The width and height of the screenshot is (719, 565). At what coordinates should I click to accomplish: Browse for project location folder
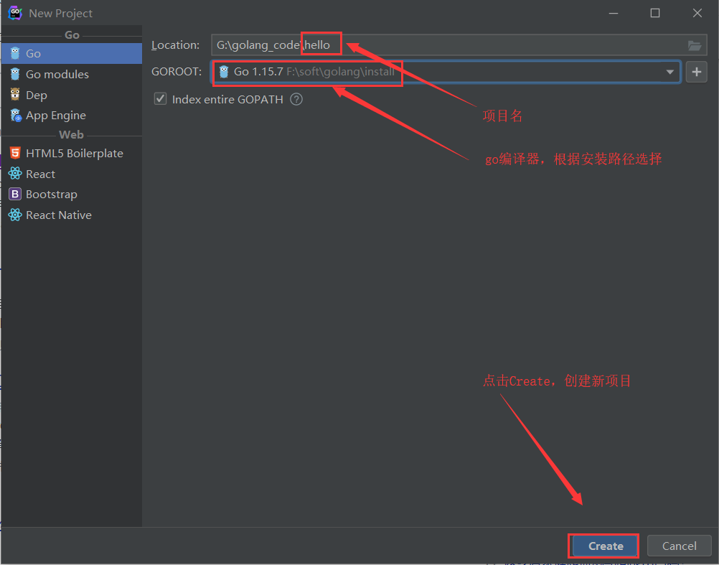(694, 45)
